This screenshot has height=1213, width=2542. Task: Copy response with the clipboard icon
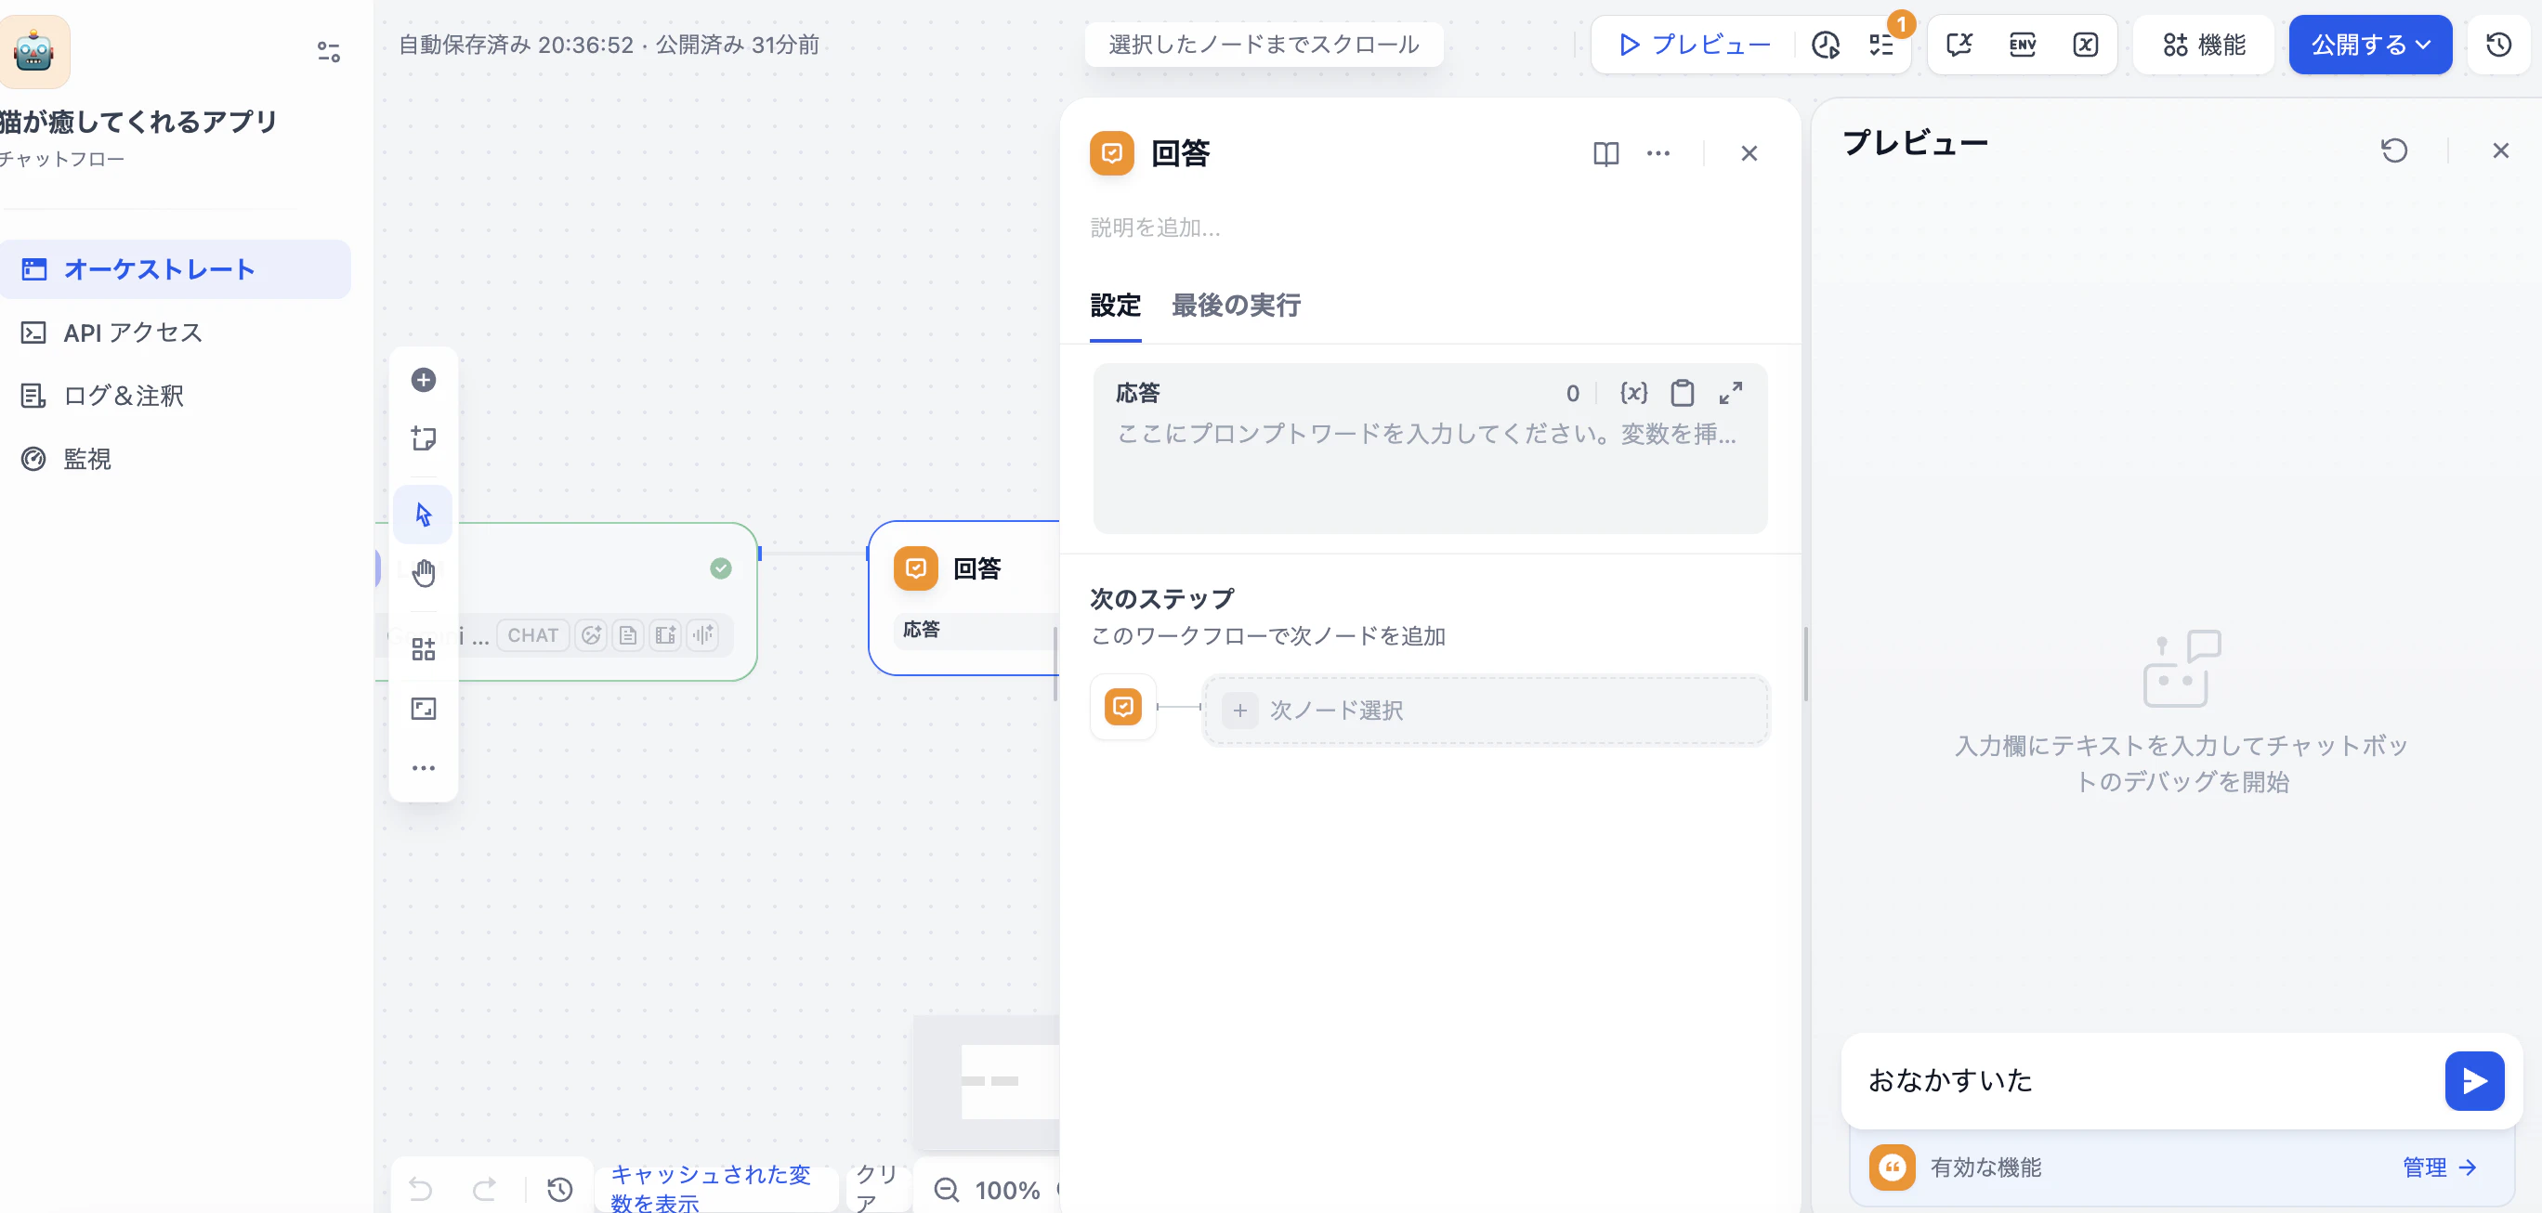[1683, 393]
